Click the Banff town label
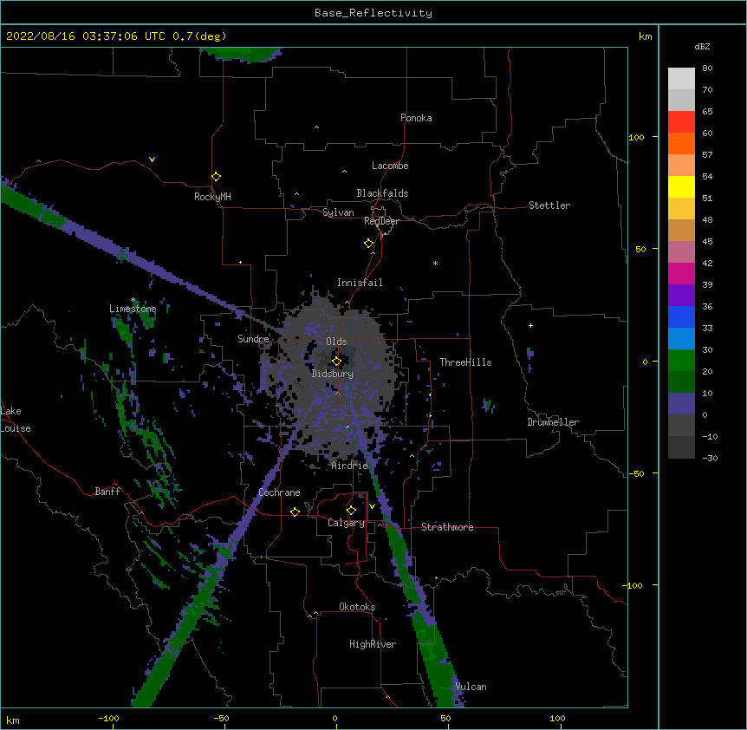The image size is (747, 730). pyautogui.click(x=107, y=492)
